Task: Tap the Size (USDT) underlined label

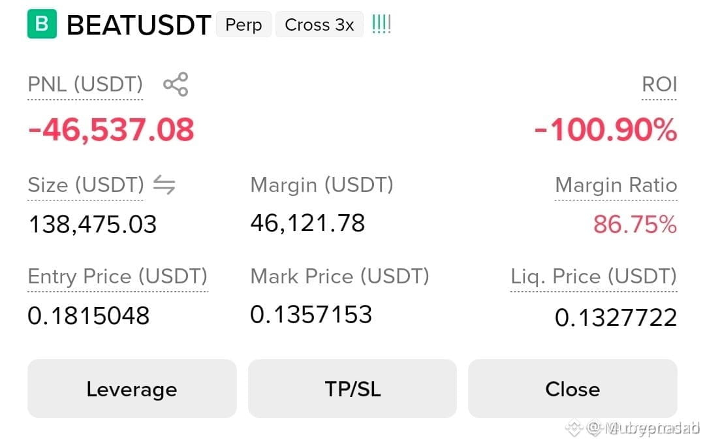Action: [86, 185]
